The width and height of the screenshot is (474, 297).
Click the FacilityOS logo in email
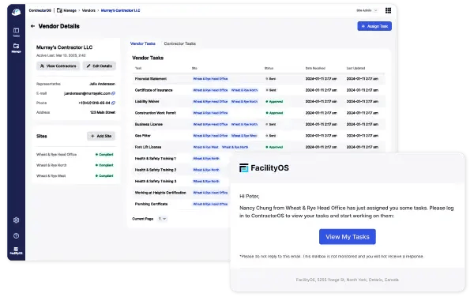click(x=264, y=168)
